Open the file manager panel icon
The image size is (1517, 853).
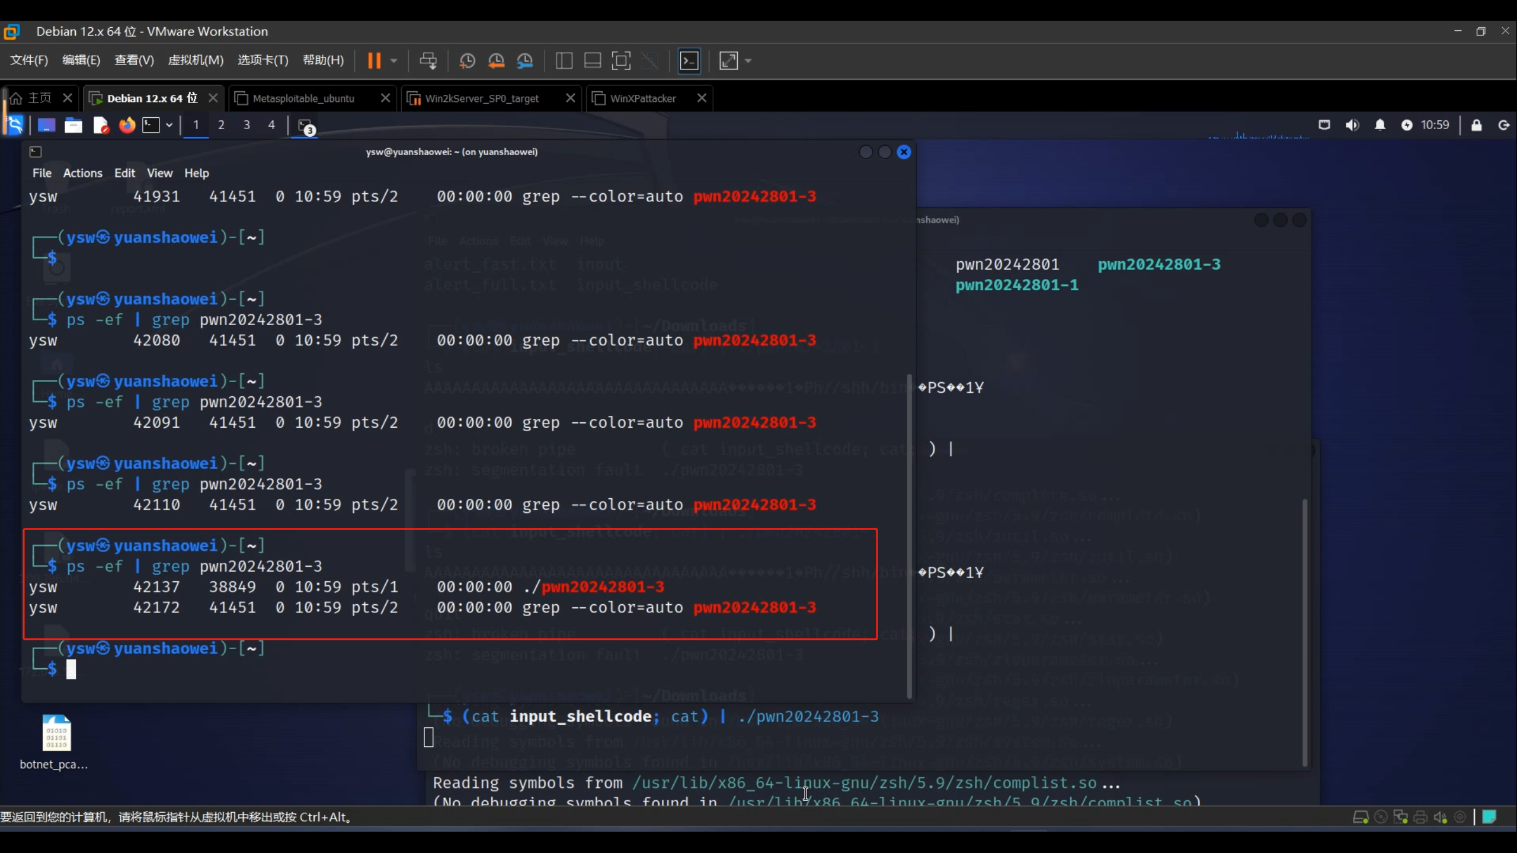coord(73,125)
